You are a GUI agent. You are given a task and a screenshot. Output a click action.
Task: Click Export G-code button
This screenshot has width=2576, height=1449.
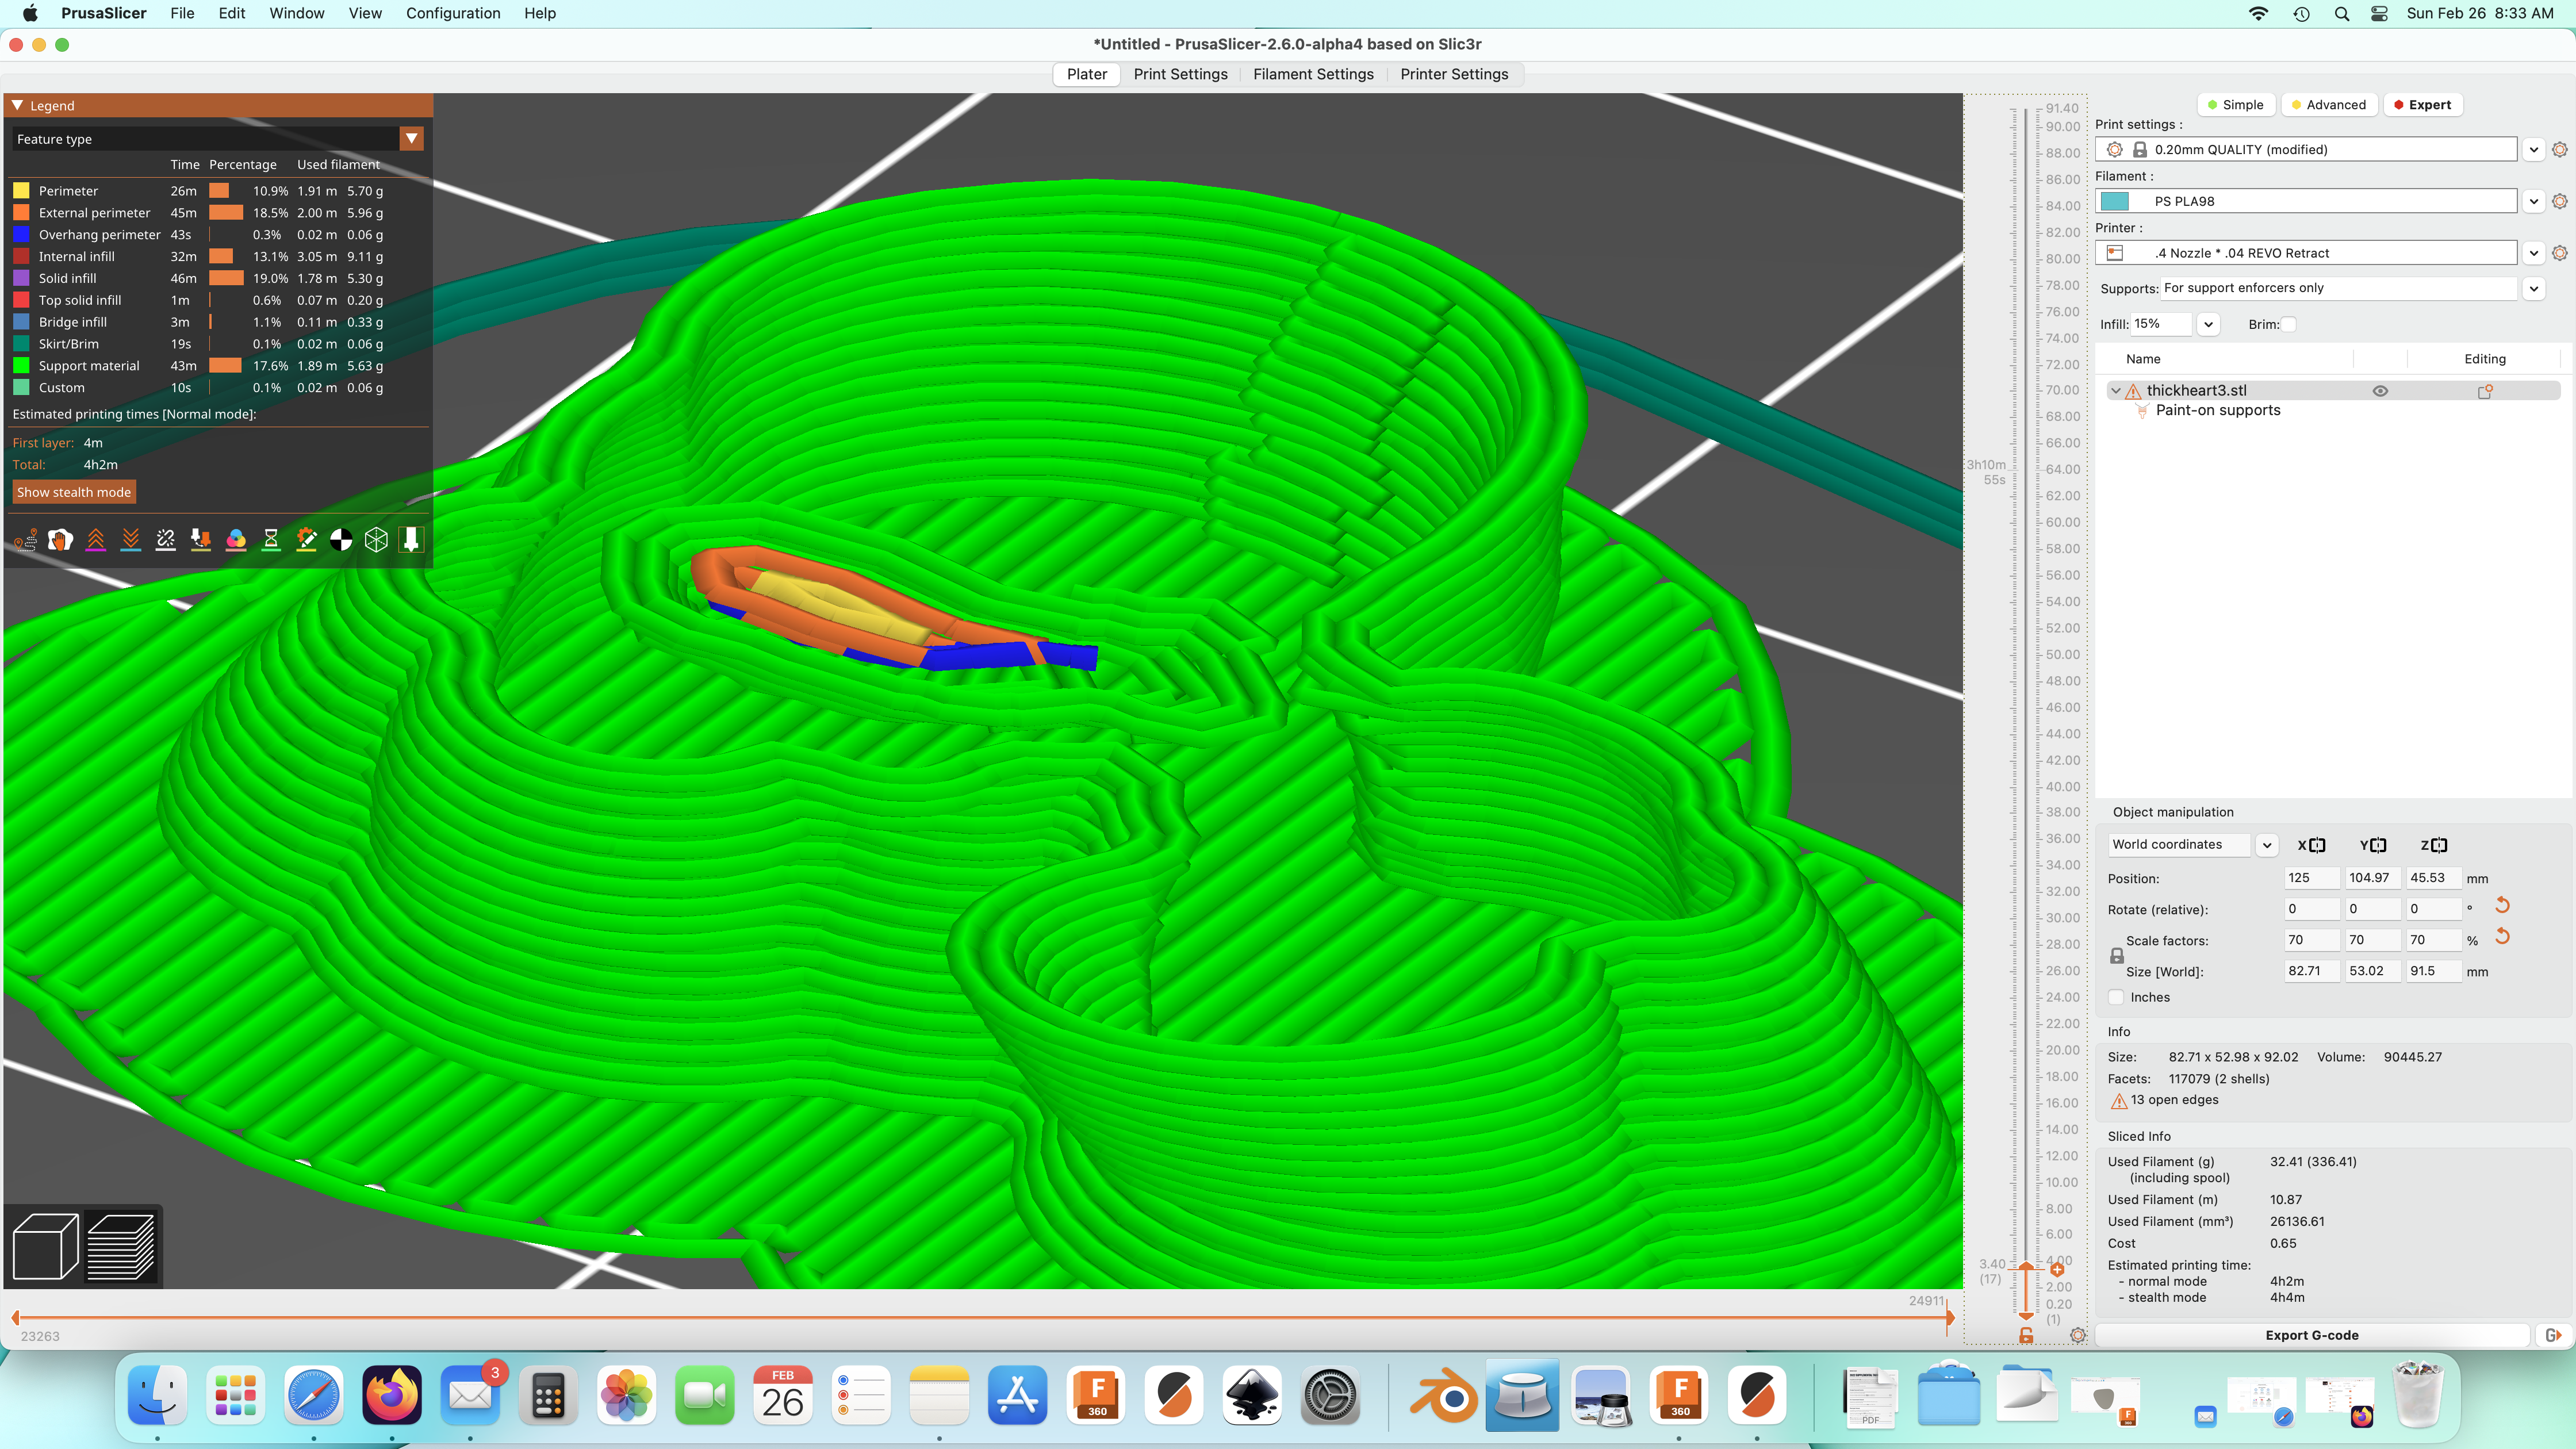pyautogui.click(x=2312, y=1335)
